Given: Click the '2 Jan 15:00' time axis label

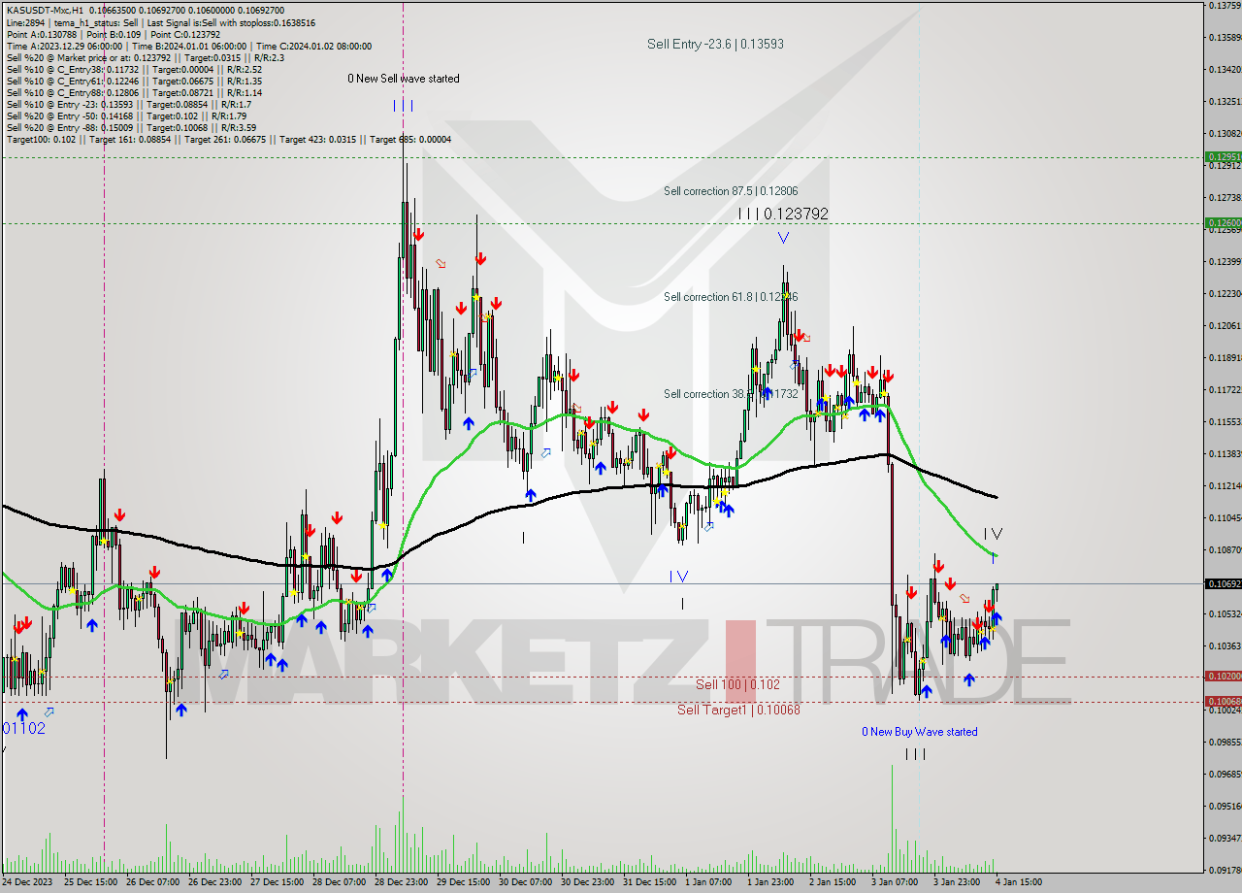Looking at the screenshot, I should (833, 882).
